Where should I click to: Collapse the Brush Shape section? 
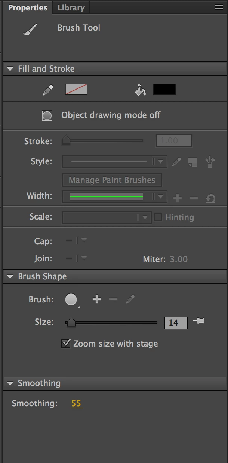tap(10, 277)
